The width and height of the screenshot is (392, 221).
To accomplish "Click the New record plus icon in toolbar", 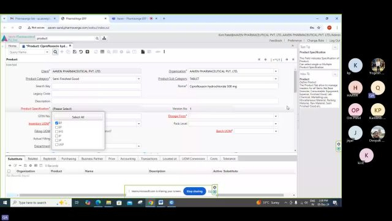I will point(62,52).
